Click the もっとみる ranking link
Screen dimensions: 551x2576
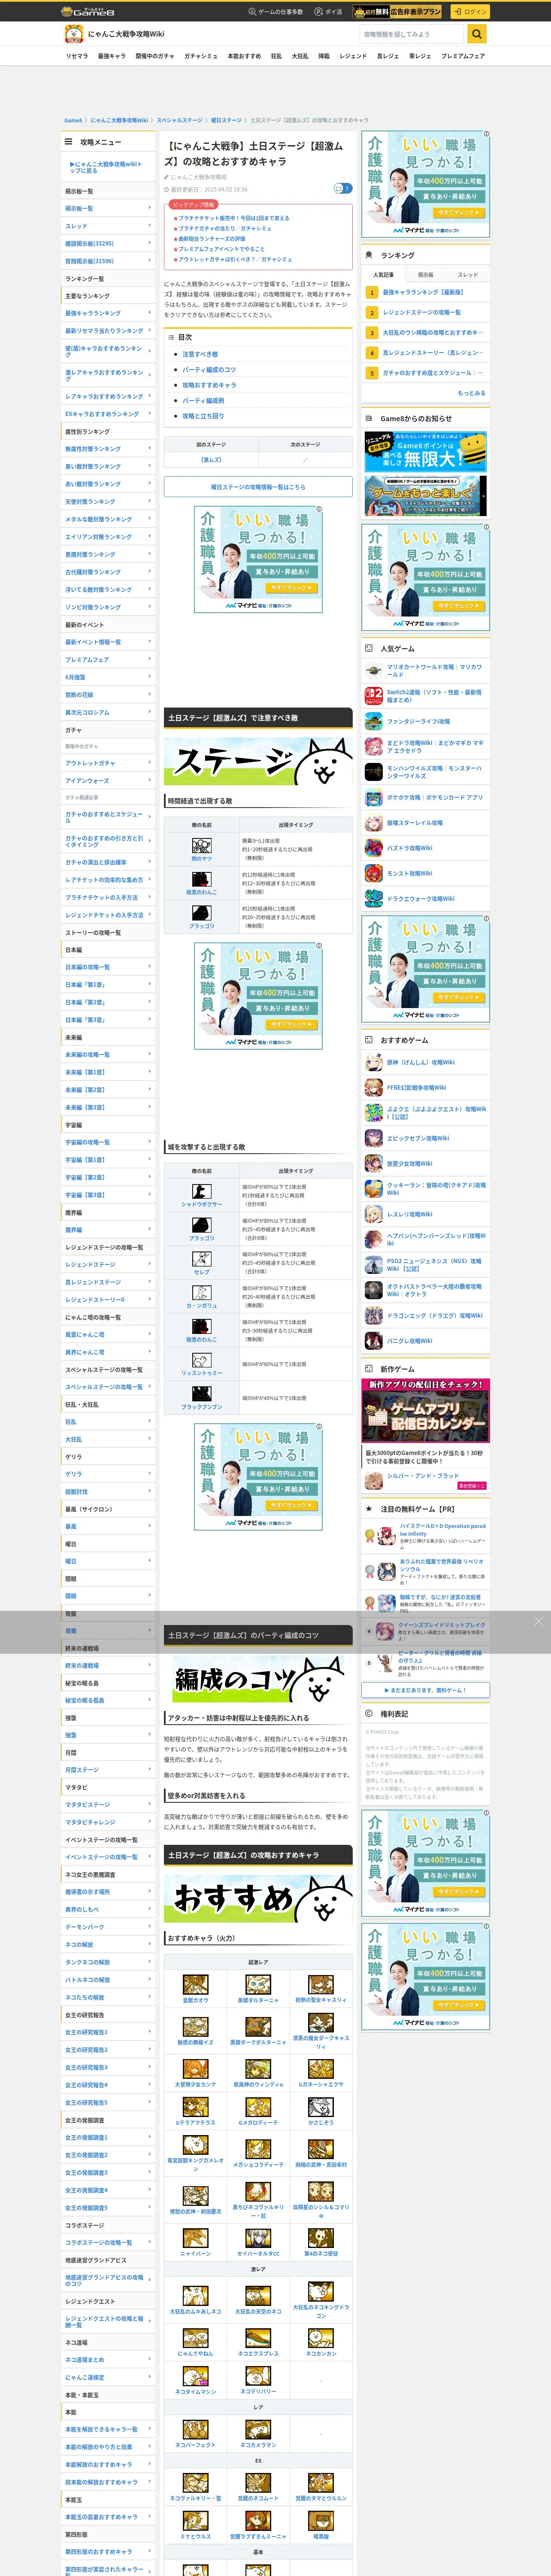click(472, 393)
